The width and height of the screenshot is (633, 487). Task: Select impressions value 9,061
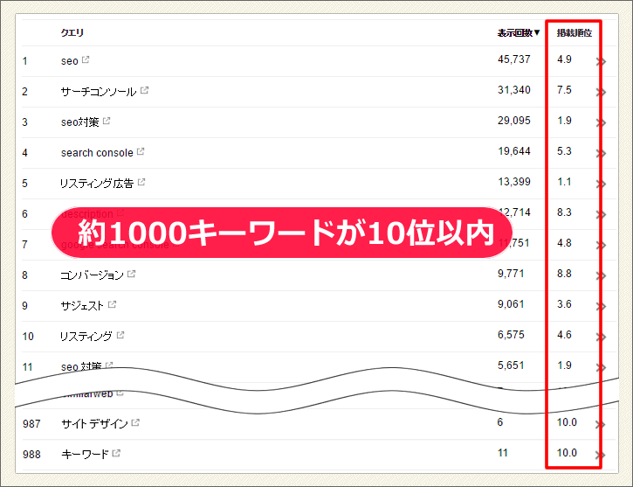click(511, 304)
